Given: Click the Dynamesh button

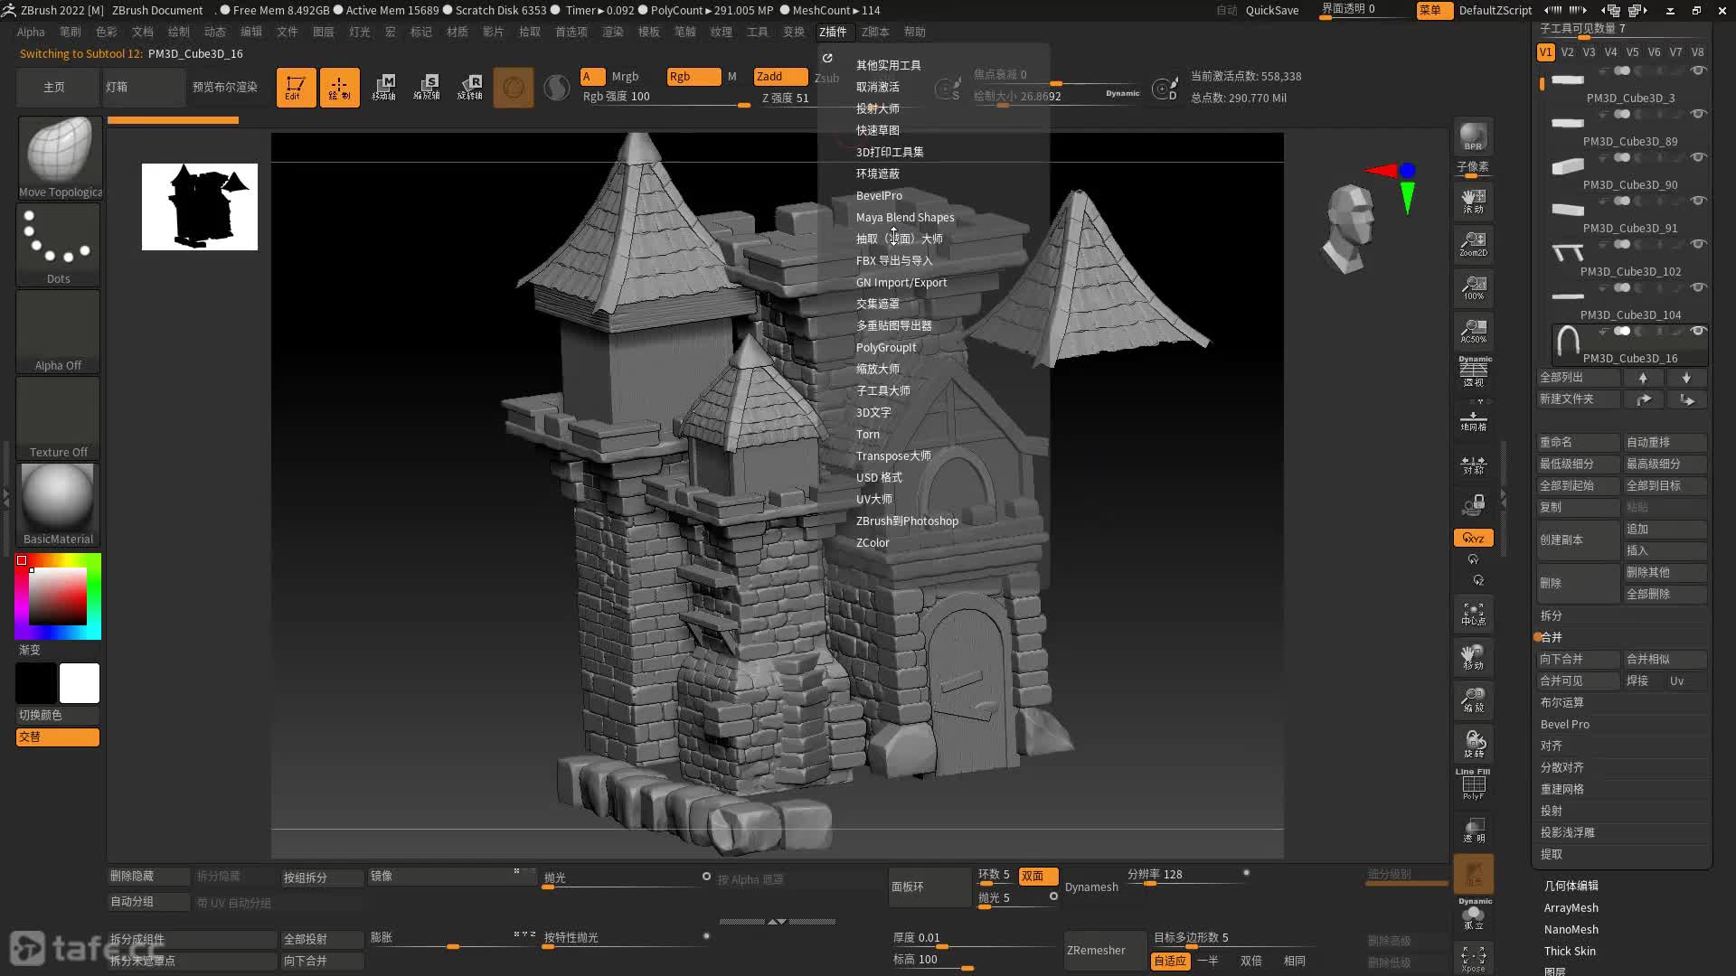Looking at the screenshot, I should pos(1091,887).
